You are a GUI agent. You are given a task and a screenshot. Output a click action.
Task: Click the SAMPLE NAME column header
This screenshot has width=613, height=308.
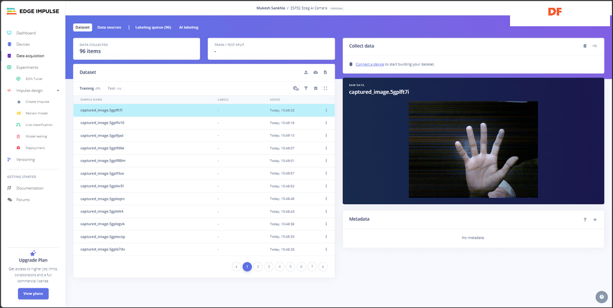click(91, 100)
